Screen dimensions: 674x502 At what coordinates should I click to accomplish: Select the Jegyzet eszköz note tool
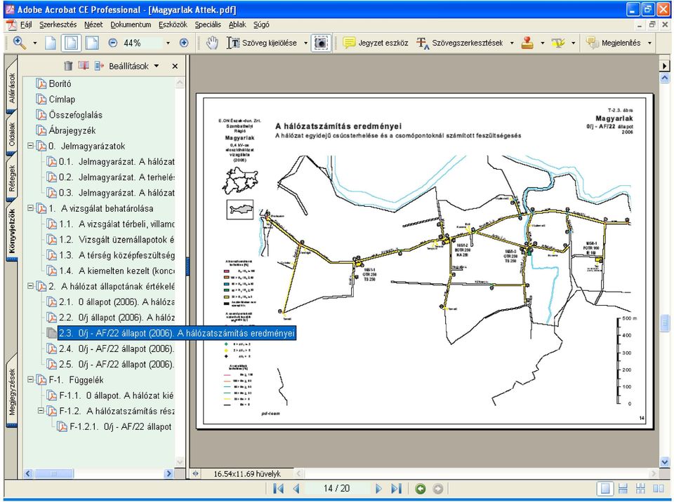tap(375, 43)
